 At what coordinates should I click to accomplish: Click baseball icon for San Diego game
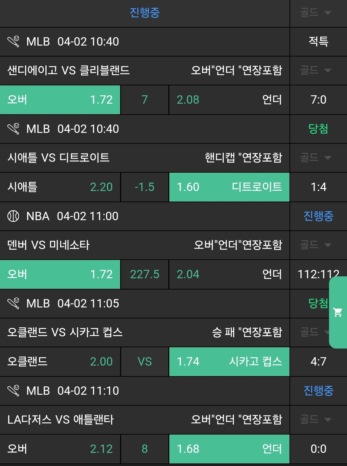point(13,42)
